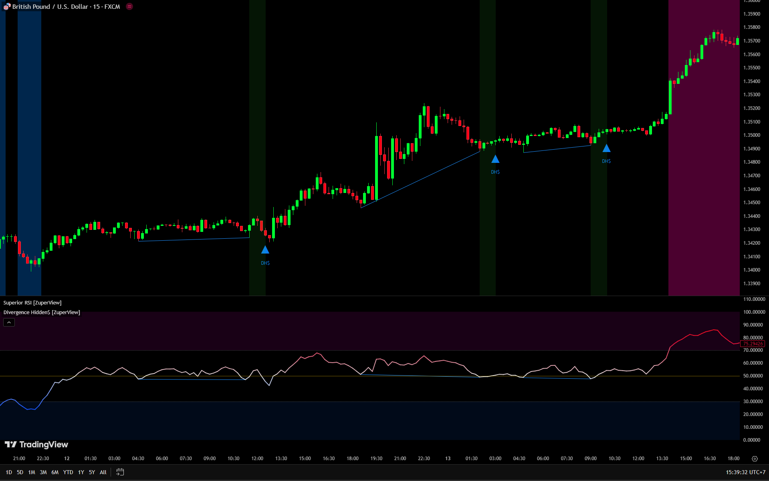Click the pink wave icon beside FXCM
This screenshot has height=481, width=769.
coord(129,6)
